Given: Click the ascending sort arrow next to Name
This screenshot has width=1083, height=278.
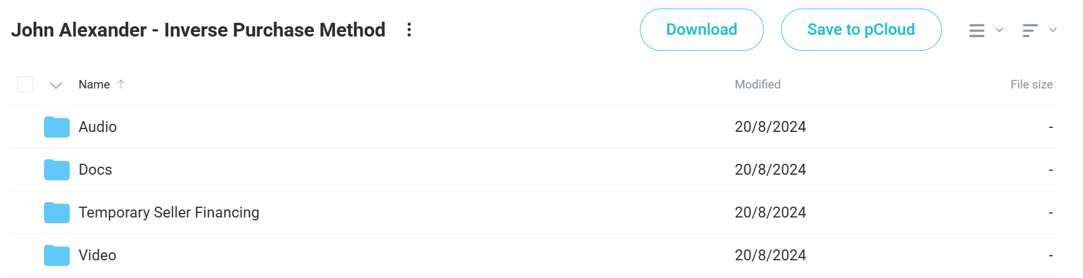Looking at the screenshot, I should click(x=121, y=84).
